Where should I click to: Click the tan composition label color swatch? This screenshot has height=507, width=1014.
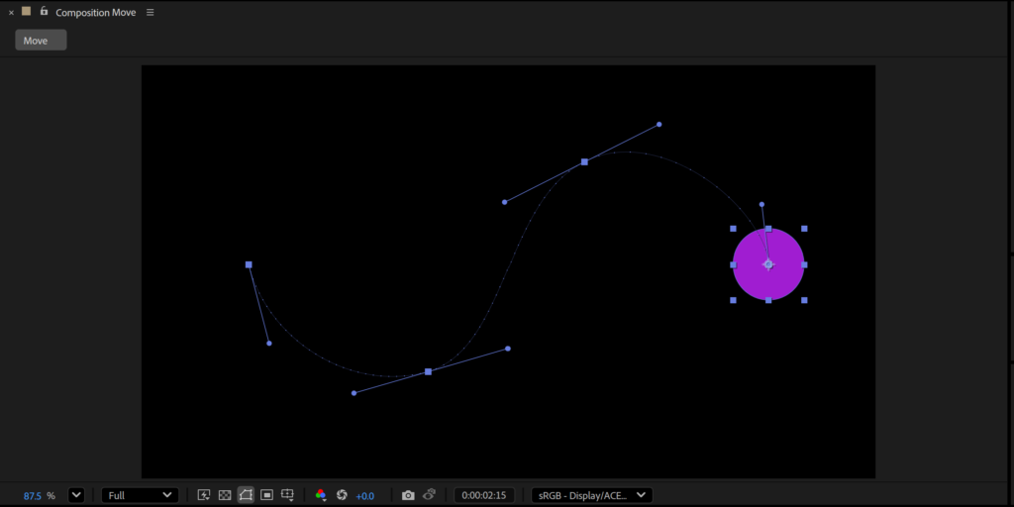coord(27,12)
